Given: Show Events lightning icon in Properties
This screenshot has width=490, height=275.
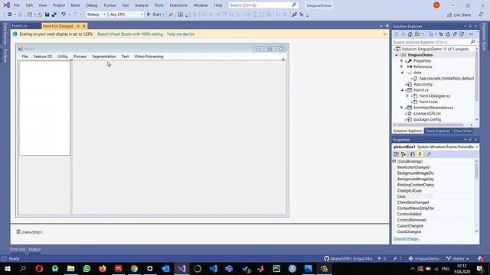Looking at the screenshot, I should coord(420,154).
